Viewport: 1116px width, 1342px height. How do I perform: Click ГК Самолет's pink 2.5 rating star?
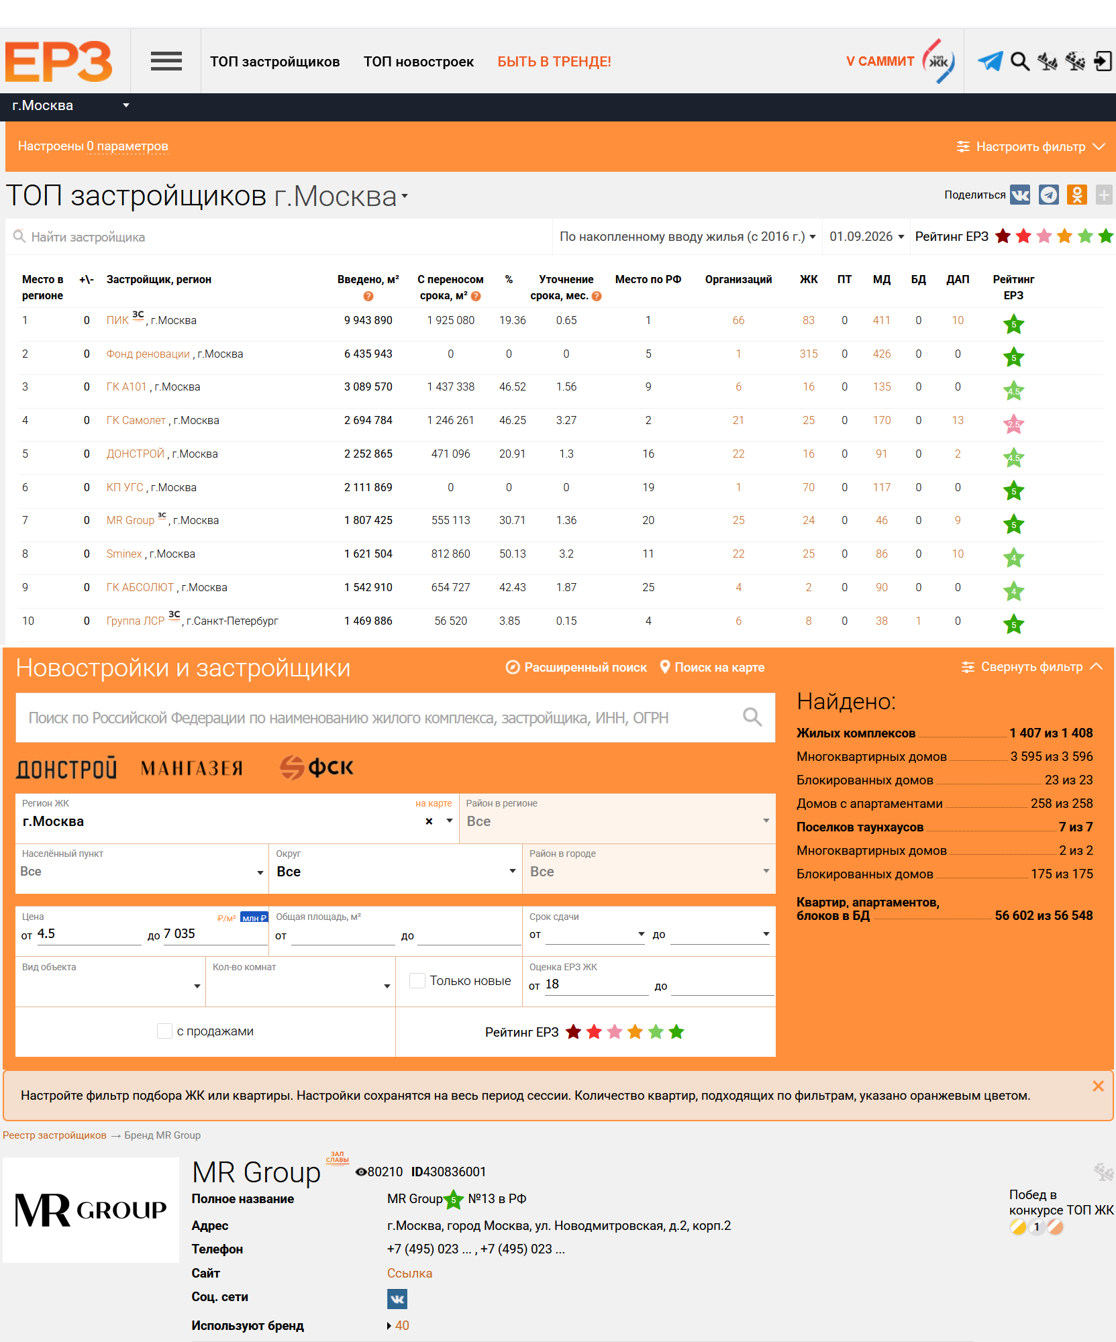click(1013, 424)
